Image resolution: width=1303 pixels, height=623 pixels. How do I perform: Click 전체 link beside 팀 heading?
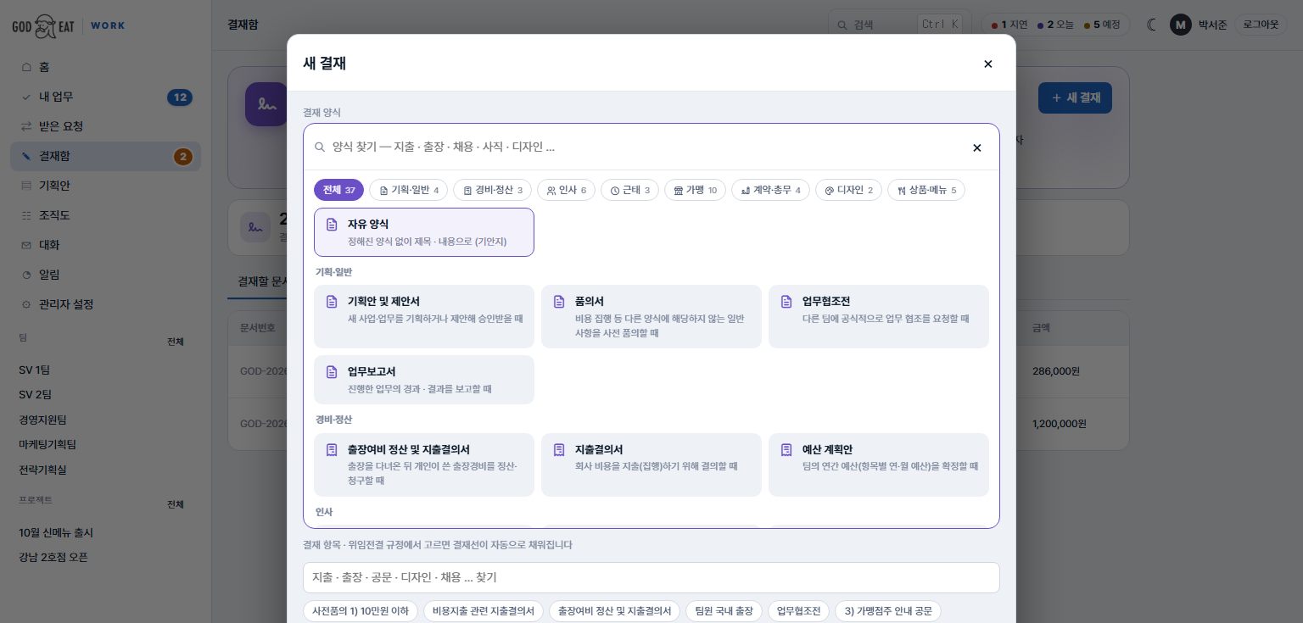[x=175, y=342]
